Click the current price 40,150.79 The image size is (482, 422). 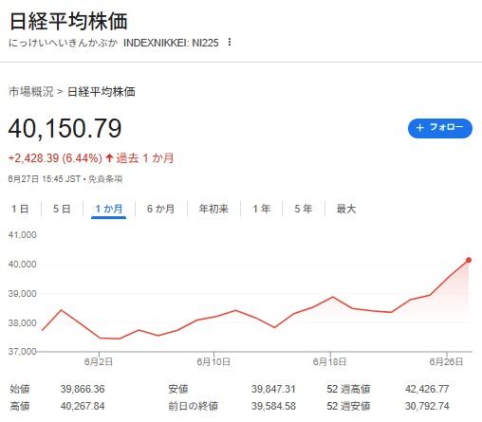(65, 128)
